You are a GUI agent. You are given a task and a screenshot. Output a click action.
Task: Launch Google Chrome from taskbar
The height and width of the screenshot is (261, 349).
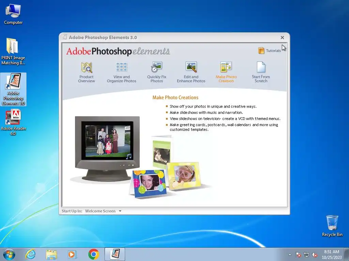pos(94,254)
